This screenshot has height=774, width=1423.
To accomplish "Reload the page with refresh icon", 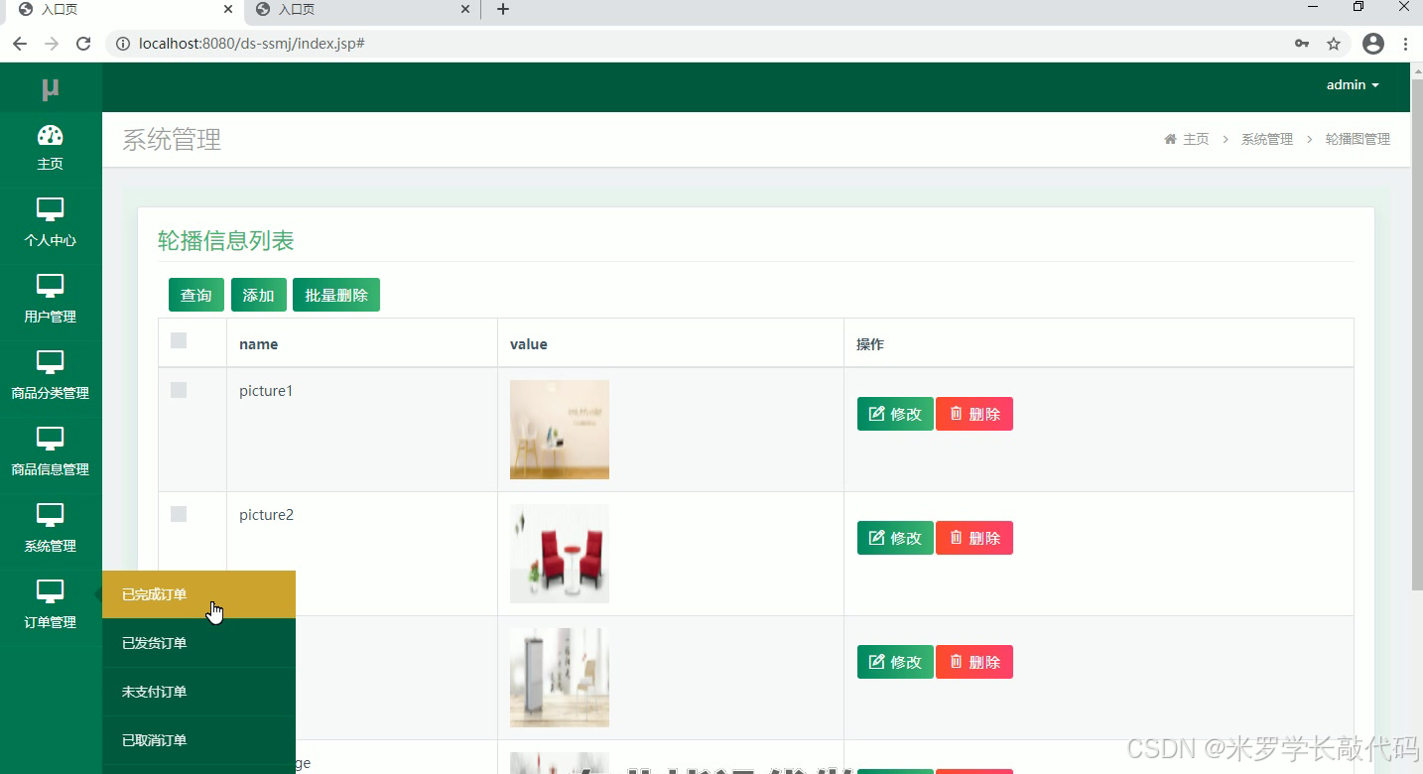I will click(x=83, y=44).
